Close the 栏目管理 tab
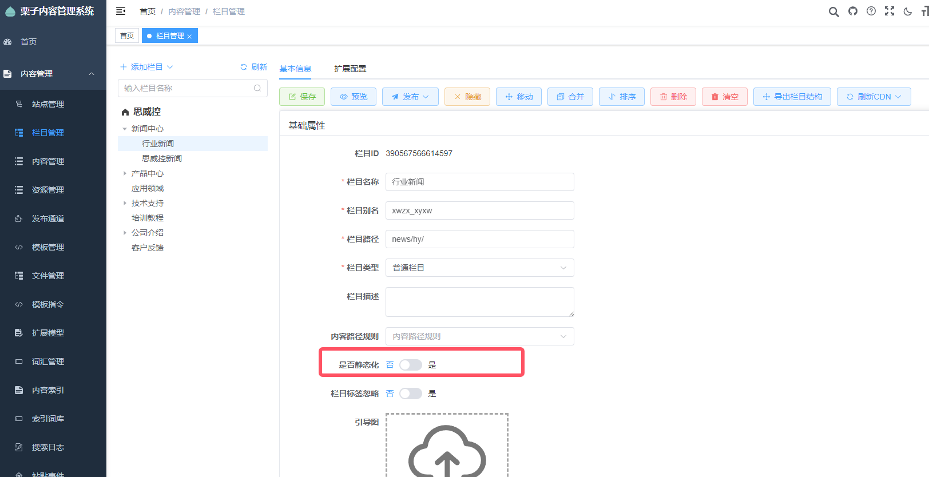The height and width of the screenshot is (477, 929). point(189,36)
